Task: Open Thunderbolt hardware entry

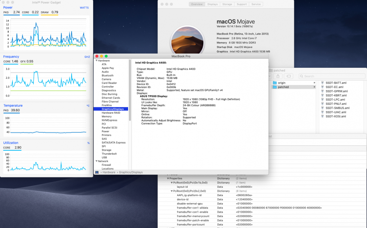Action: pos(109,154)
